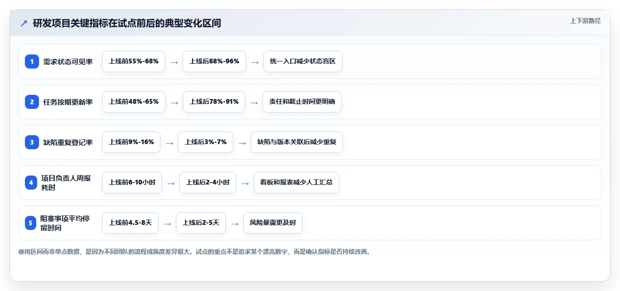Click the 看板和报表减少人工汇总 chip
Viewport: 620px width, 291px height.
click(x=296, y=183)
